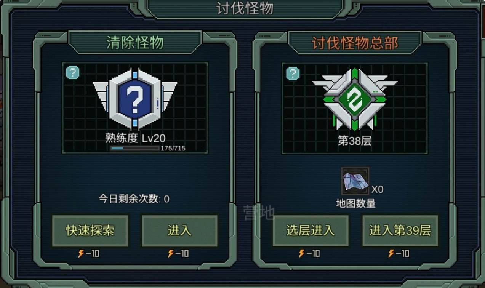
Task: Select the map item icon
Action: point(355,181)
